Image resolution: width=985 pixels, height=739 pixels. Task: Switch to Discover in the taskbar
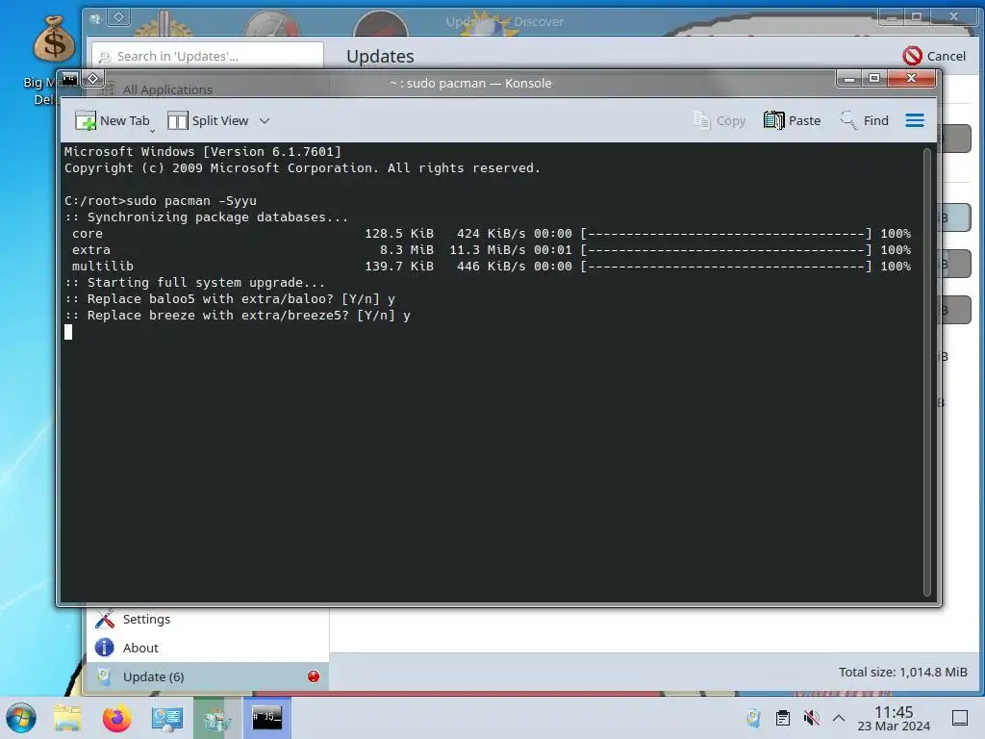pos(216,718)
